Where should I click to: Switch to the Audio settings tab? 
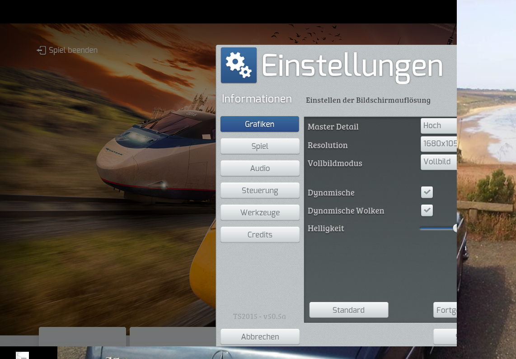260,168
